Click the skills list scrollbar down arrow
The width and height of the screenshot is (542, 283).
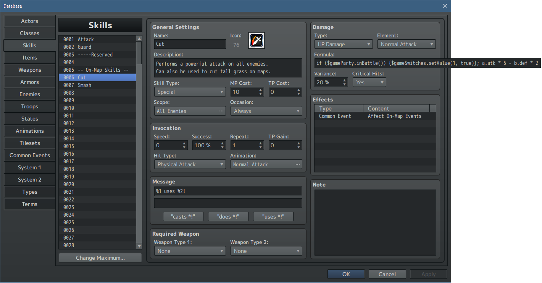pos(139,246)
